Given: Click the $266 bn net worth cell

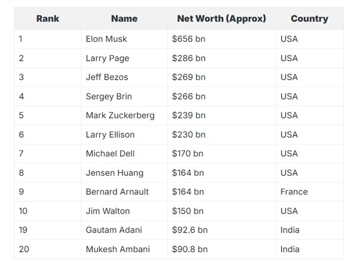Looking at the screenshot, I should (189, 96).
